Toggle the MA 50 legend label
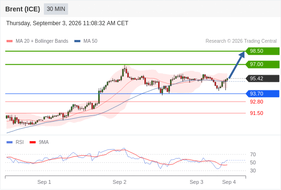Screen dimensions: 281x190 90,41
